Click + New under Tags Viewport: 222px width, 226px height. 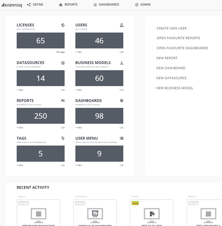(20, 165)
